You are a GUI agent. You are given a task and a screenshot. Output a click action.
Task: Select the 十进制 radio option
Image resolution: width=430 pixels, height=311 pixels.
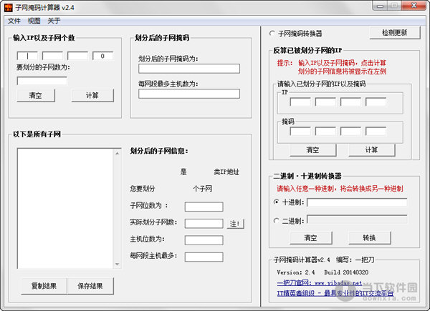click(277, 202)
